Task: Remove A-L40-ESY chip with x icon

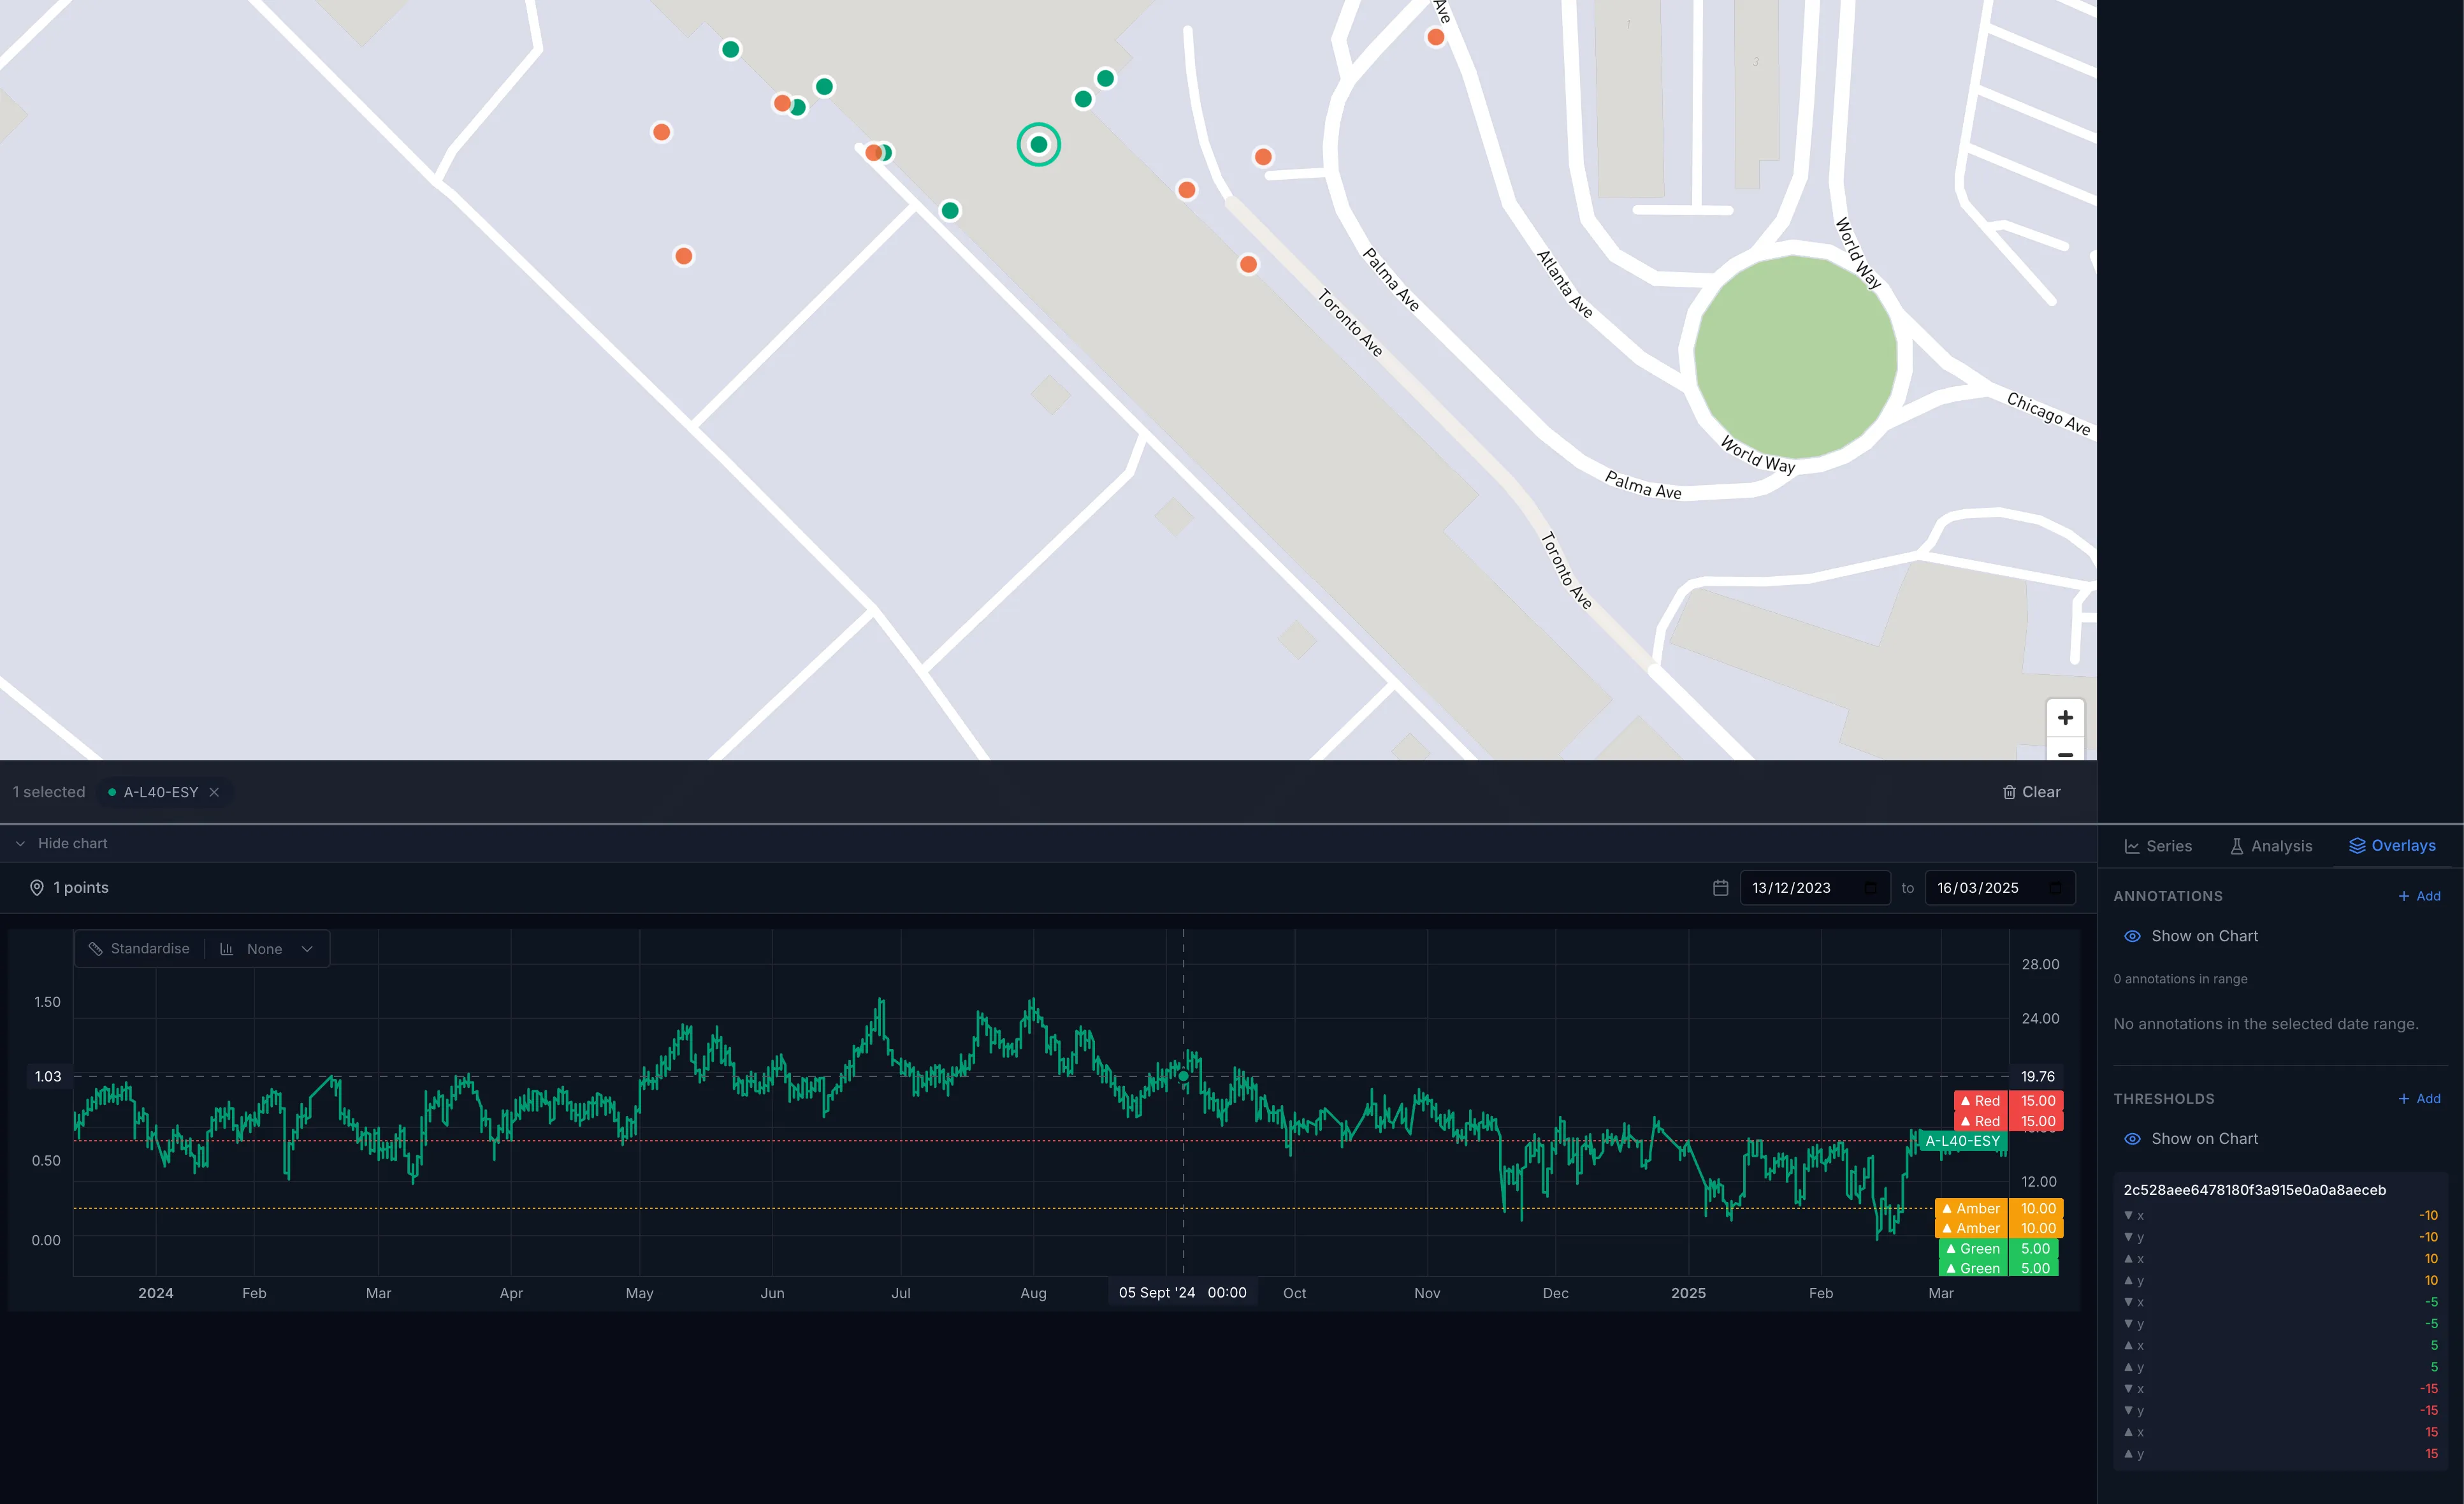Action: coord(214,792)
